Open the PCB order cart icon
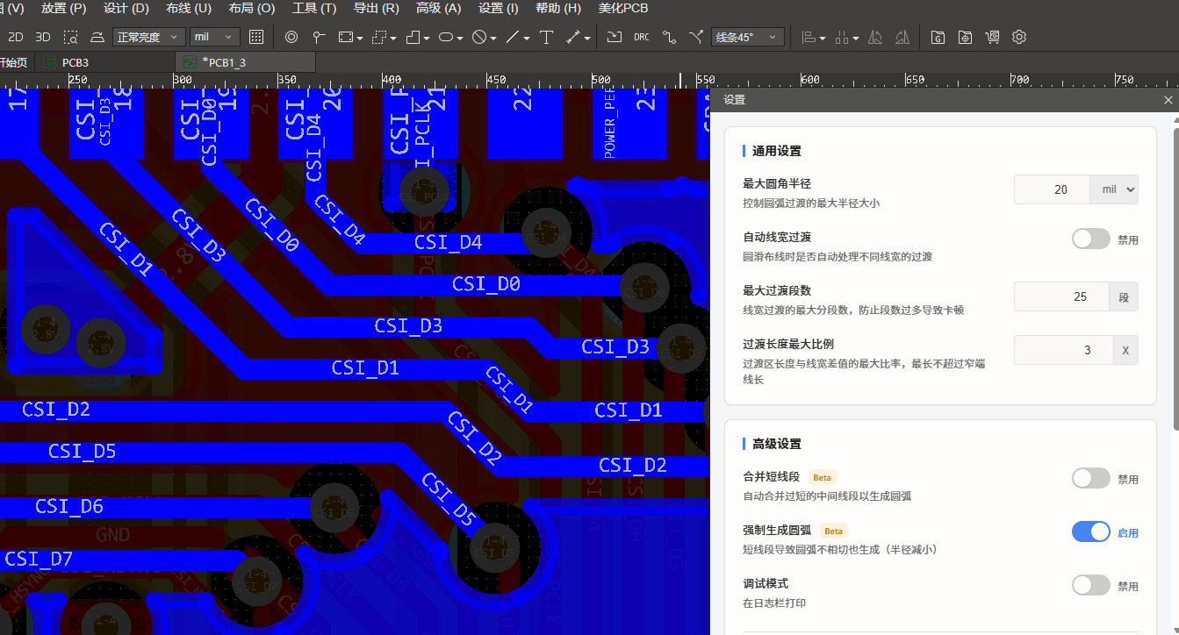Viewport: 1179px width, 635px height. coord(992,37)
